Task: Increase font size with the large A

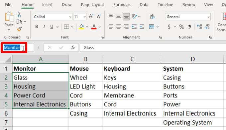Action: pos(91,16)
